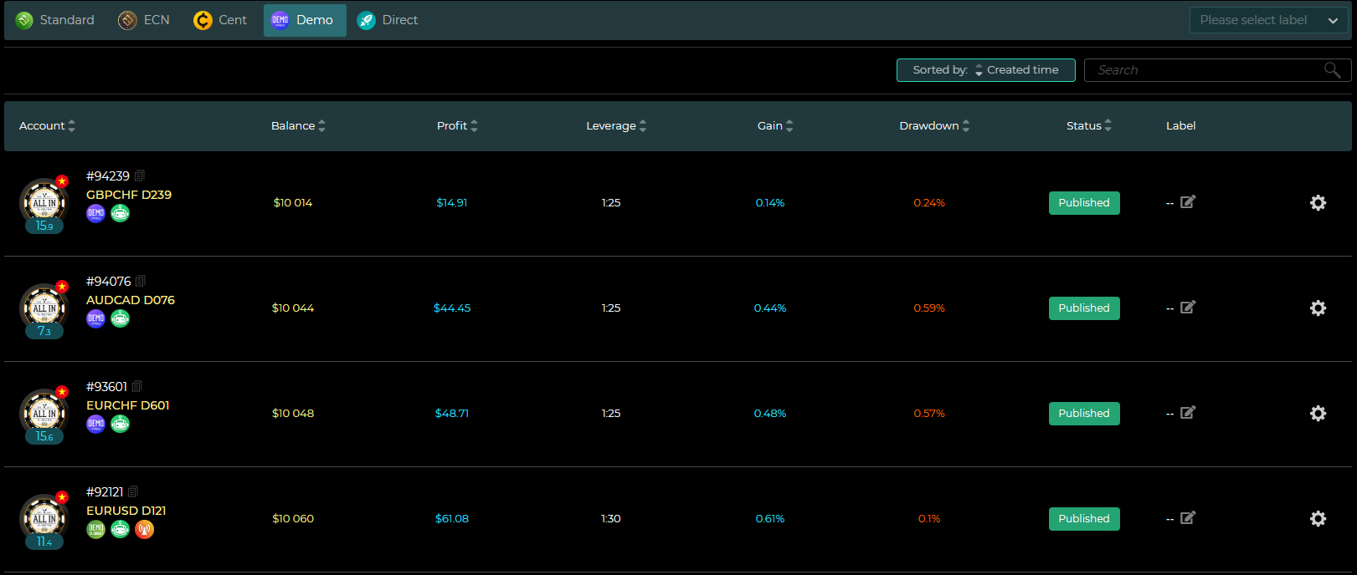Click the robot badge icon under EURCHF D601
The image size is (1357, 575).
pos(121,425)
